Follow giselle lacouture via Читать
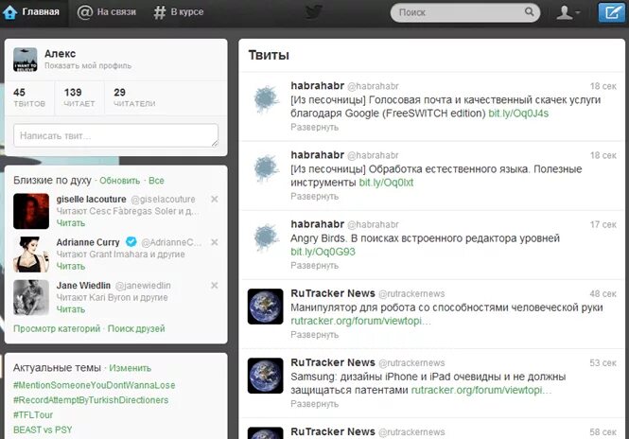This screenshot has height=439, width=629. tap(71, 223)
